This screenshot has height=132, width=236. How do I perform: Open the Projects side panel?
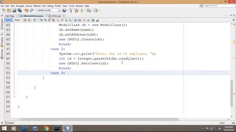pyautogui.click(x=2, y=42)
